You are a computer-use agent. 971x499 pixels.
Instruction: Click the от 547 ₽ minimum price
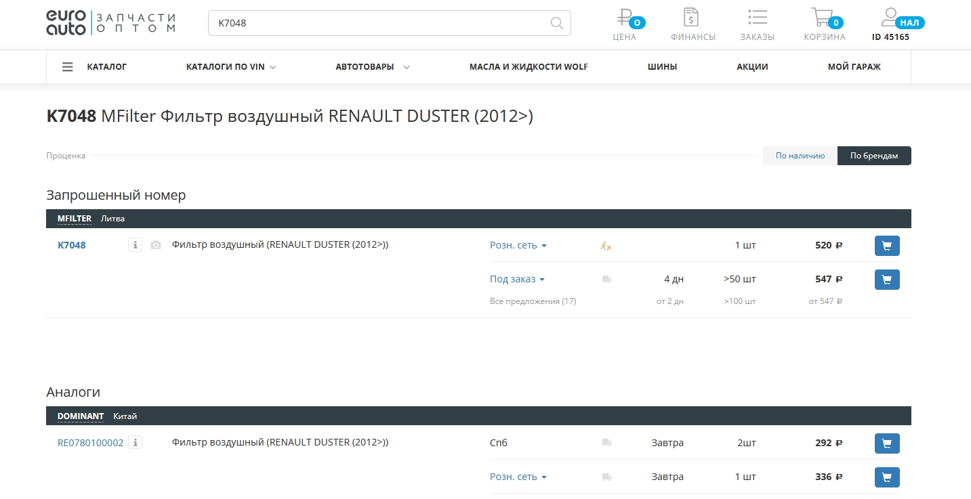[x=825, y=301]
